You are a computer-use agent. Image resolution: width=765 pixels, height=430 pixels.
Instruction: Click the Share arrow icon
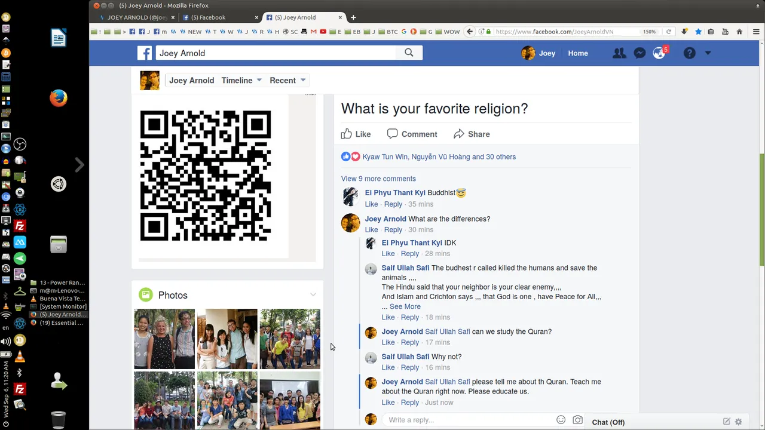459,134
